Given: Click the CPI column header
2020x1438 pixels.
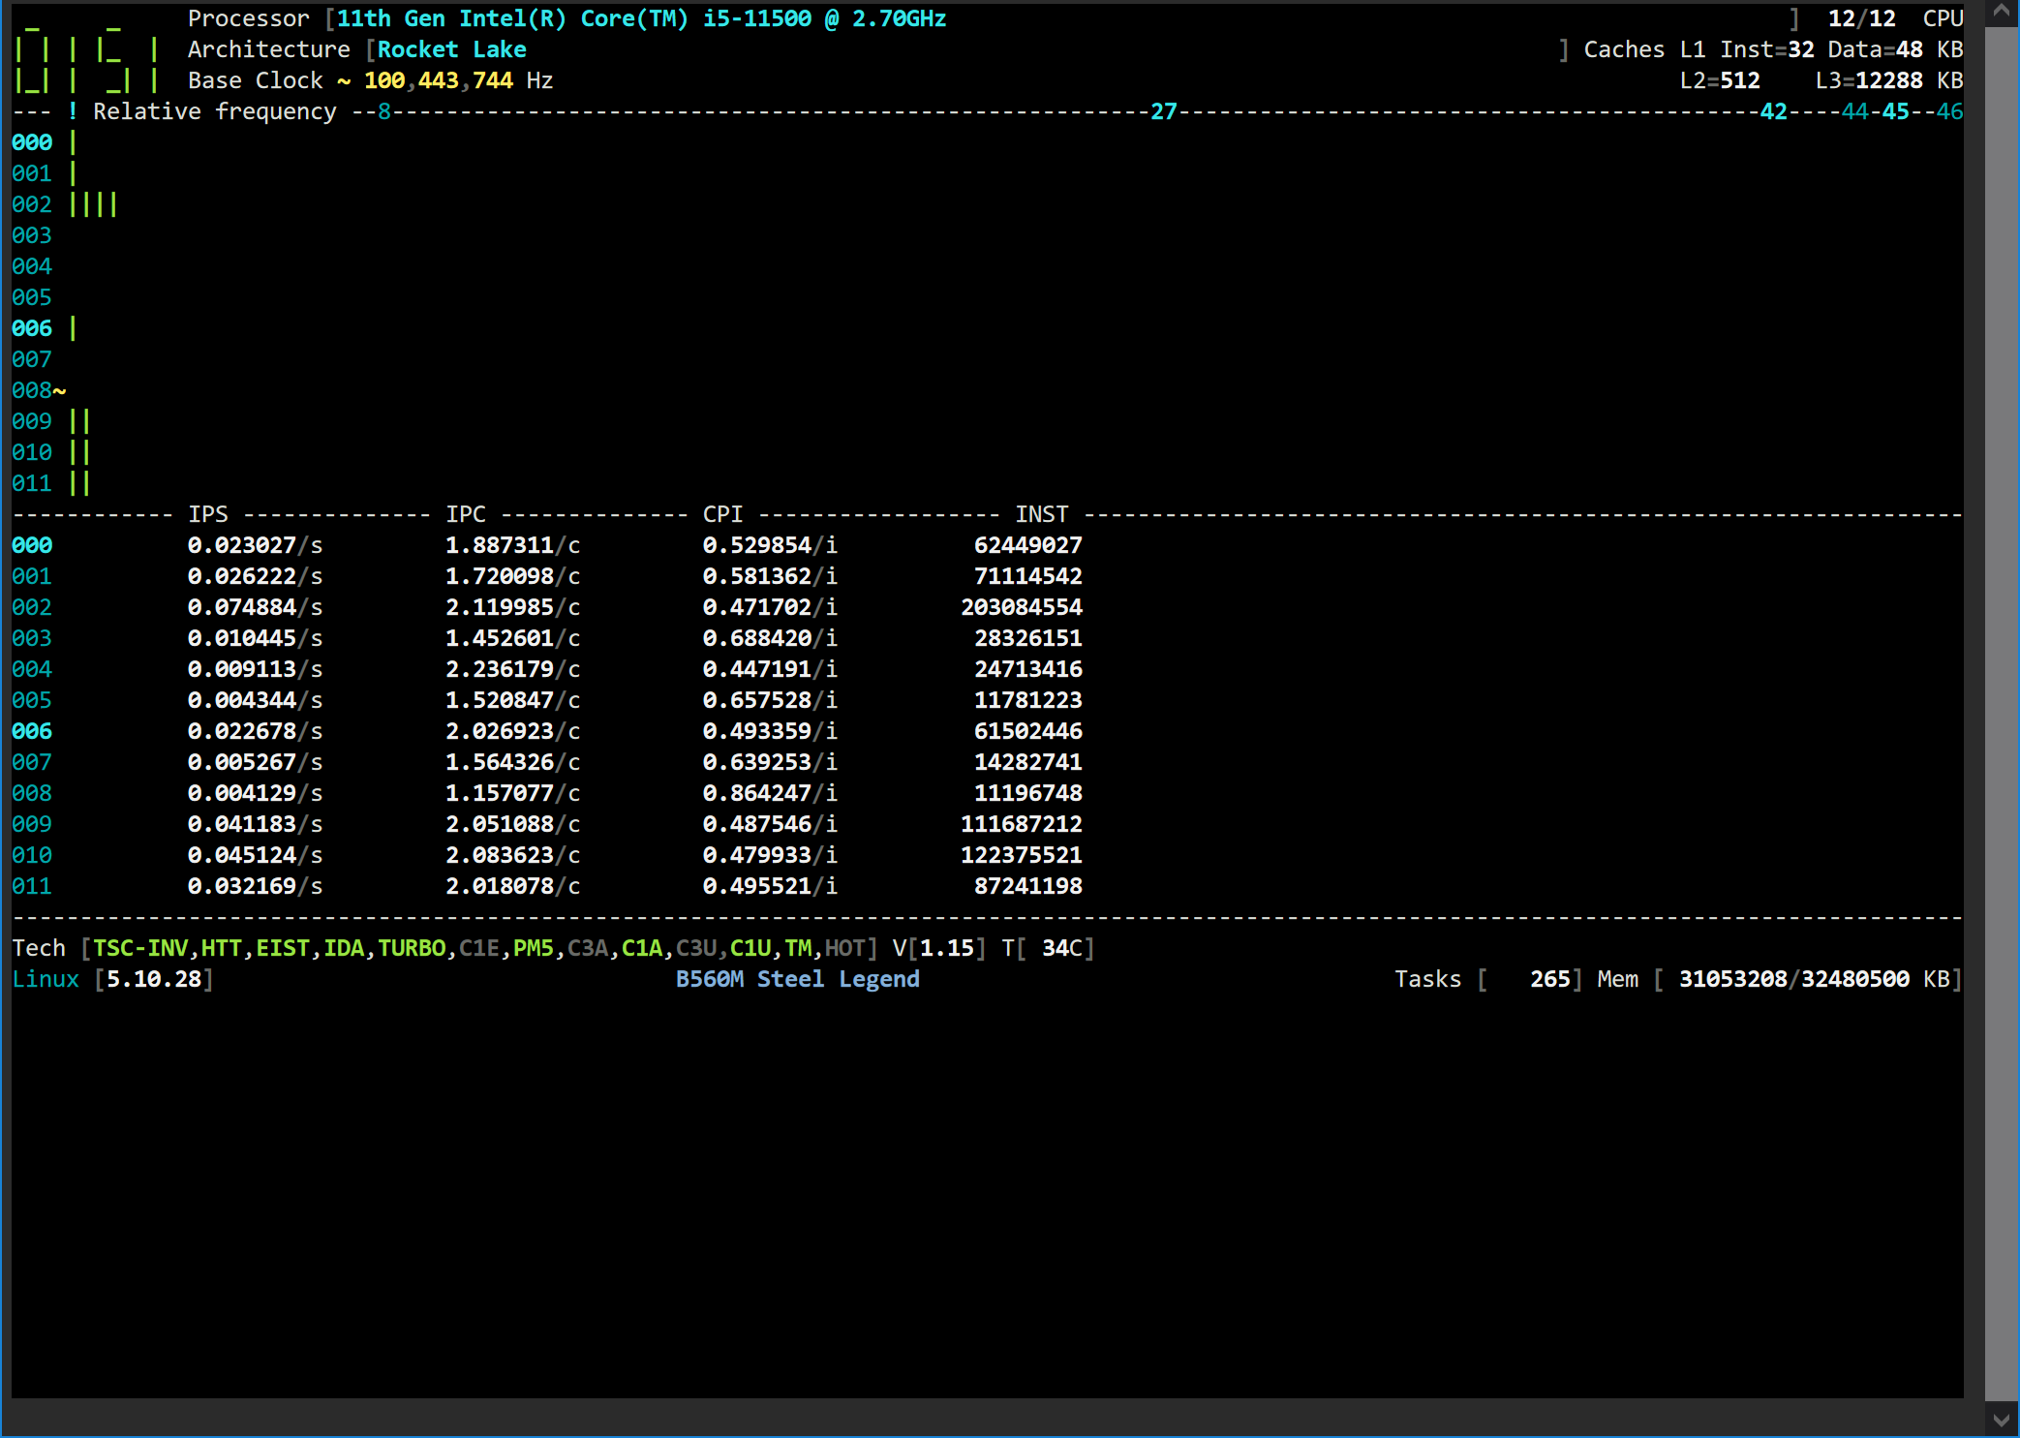Looking at the screenshot, I should pos(722,514).
